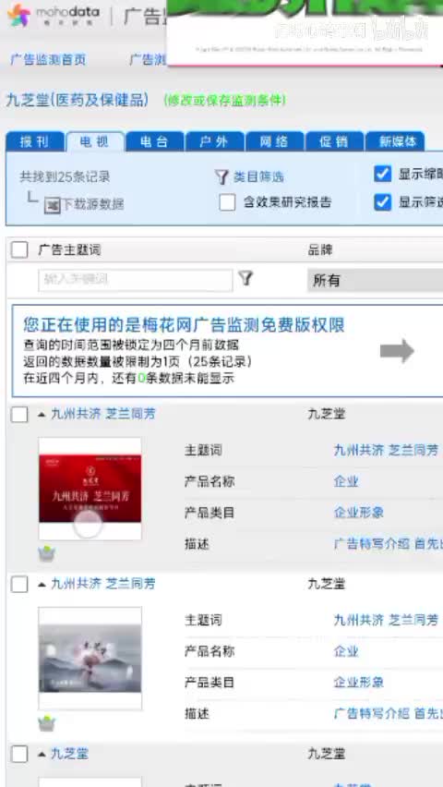Viewport: 443px width, 787px height.
Task: Click the green 修改或保存监测条件 link
Action: (x=225, y=101)
